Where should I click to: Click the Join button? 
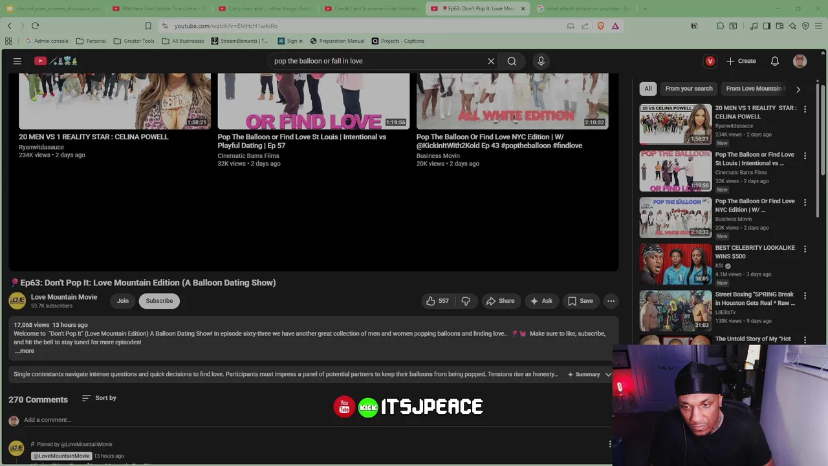[x=123, y=301]
